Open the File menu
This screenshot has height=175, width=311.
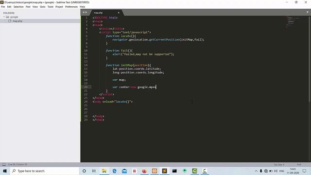3,7
